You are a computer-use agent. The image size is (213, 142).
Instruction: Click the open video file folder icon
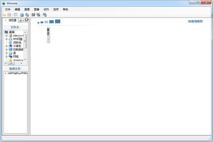[x=4, y=15]
